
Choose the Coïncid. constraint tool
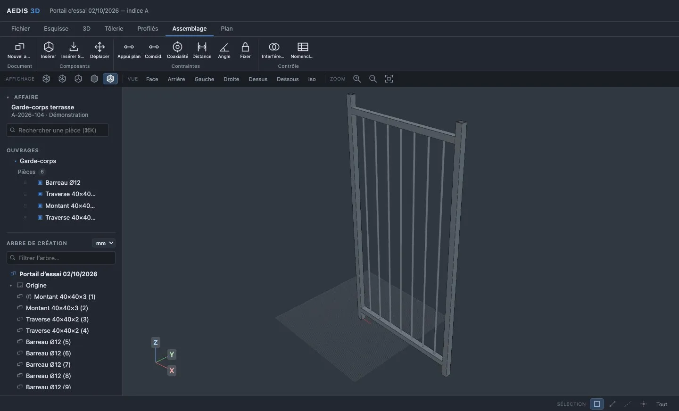coord(154,50)
